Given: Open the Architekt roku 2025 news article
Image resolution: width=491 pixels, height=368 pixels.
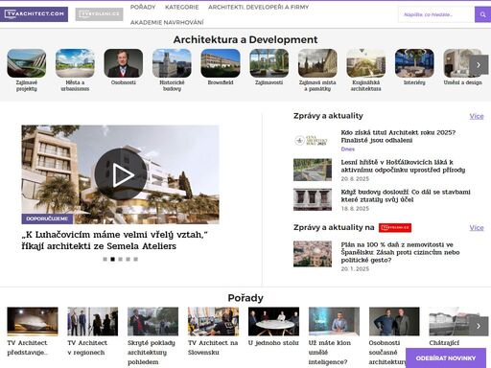Looking at the screenshot, I should pyautogui.click(x=398, y=136).
